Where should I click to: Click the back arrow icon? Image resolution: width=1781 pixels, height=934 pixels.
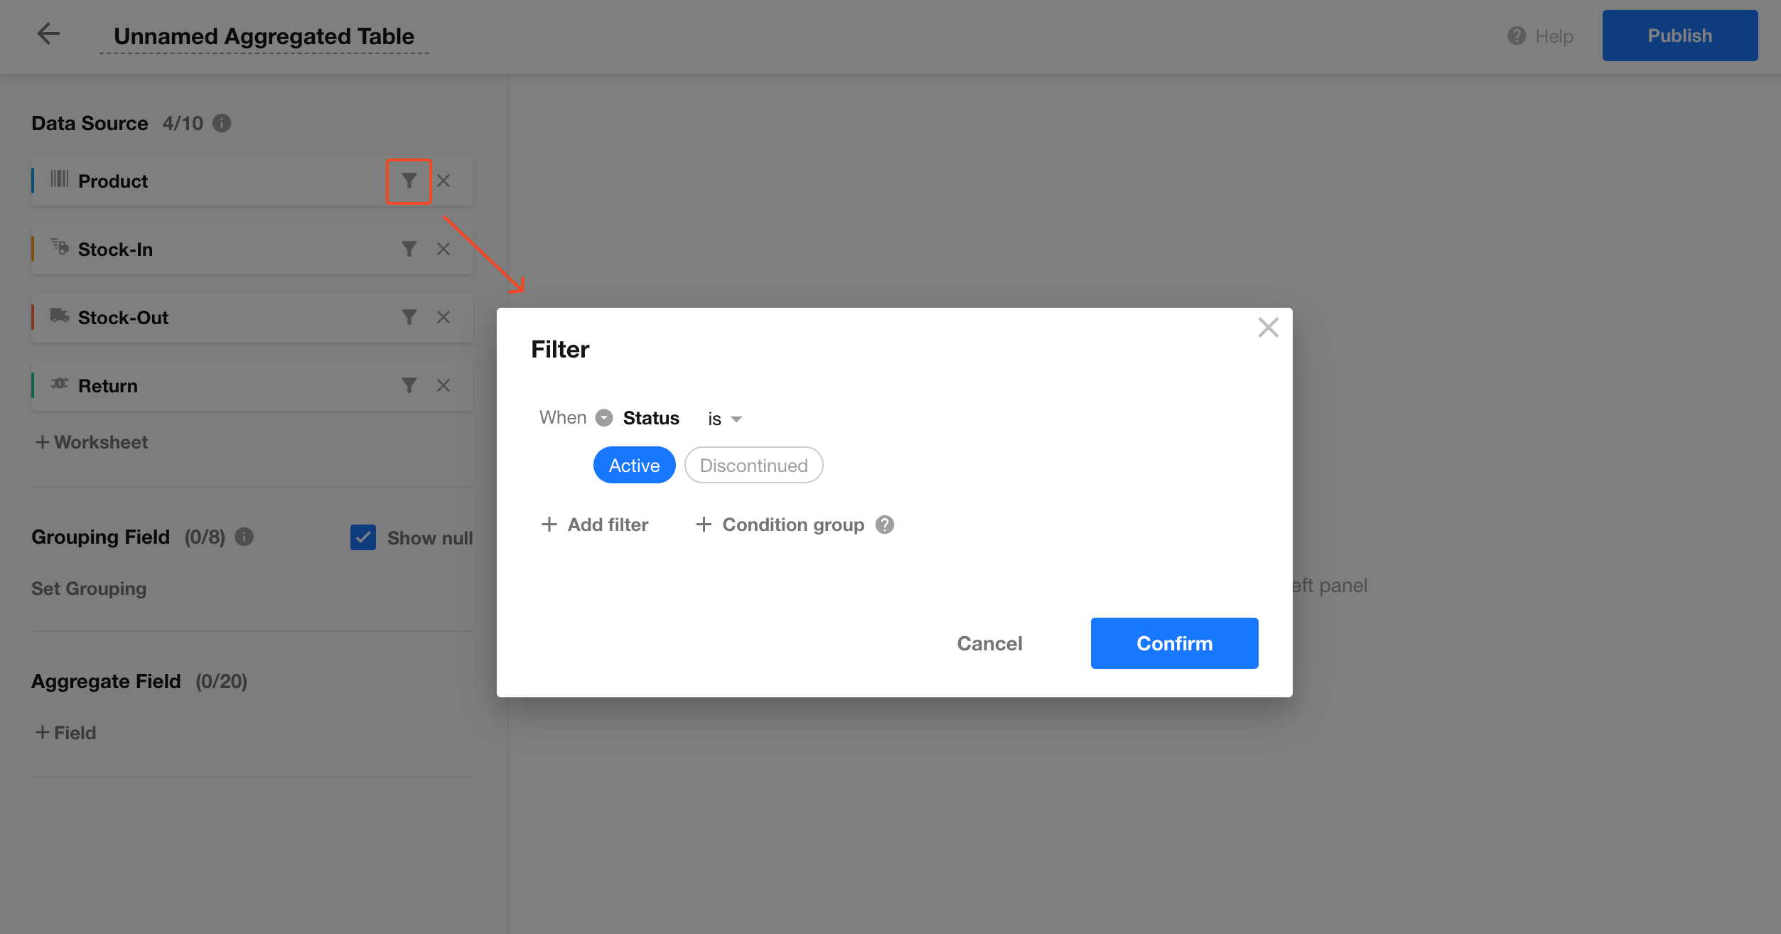click(48, 33)
